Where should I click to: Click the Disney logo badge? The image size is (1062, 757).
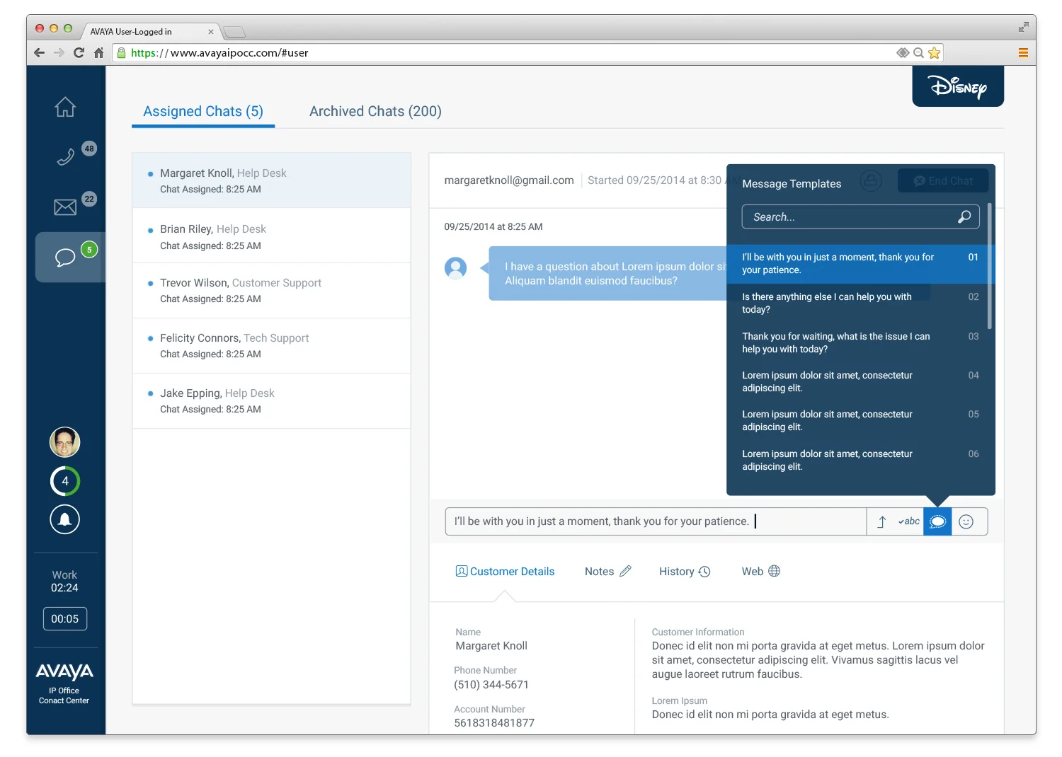tap(958, 86)
